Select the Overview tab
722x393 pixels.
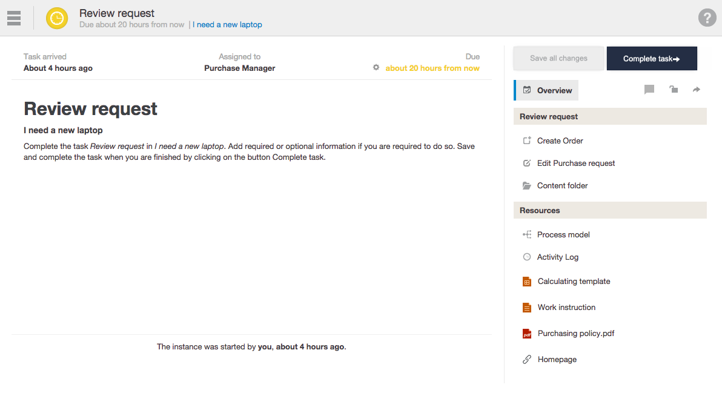click(x=547, y=90)
